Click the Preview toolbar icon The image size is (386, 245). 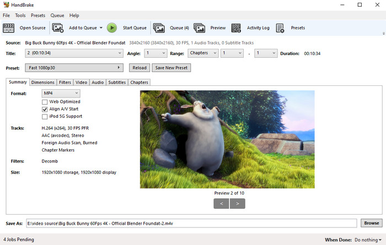tap(200, 28)
